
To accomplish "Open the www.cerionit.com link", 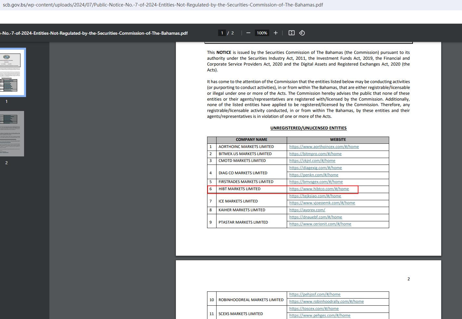I will point(320,224).
